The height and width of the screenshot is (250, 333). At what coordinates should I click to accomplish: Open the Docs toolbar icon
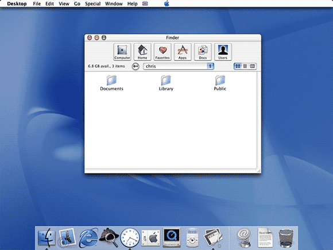(203, 52)
